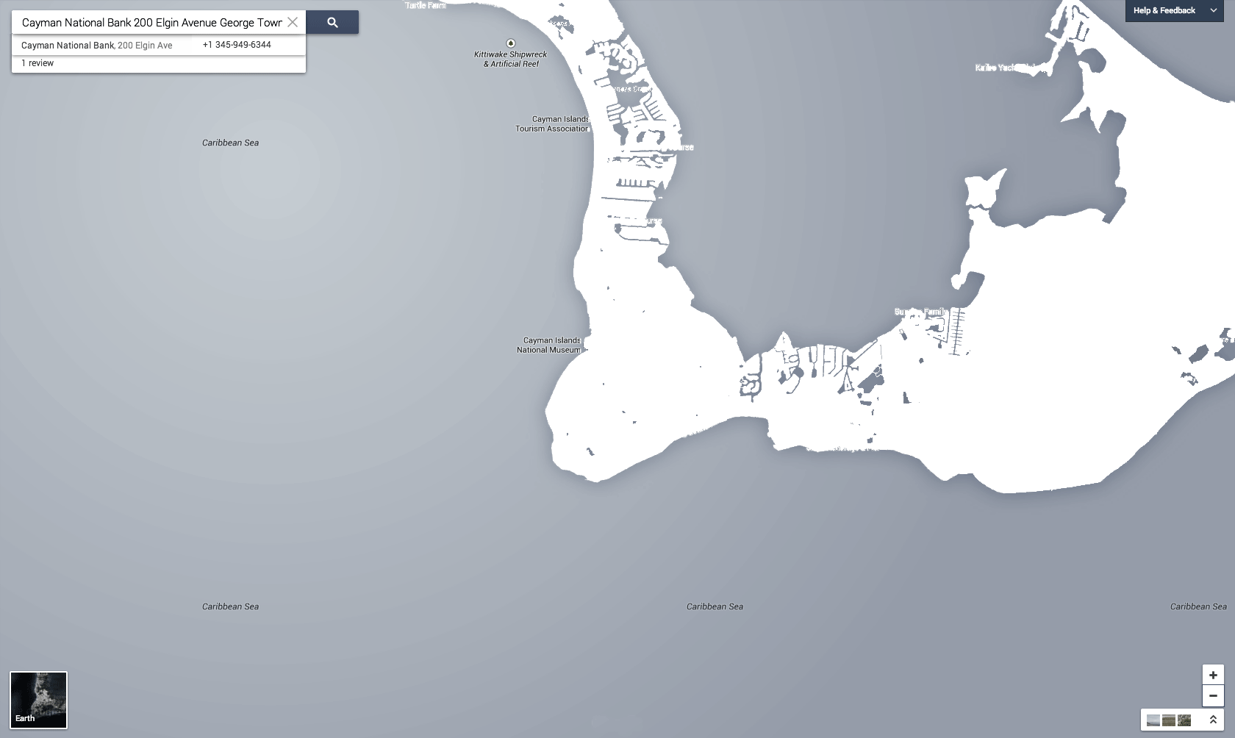Zoom in with the plus button

coord(1213,675)
